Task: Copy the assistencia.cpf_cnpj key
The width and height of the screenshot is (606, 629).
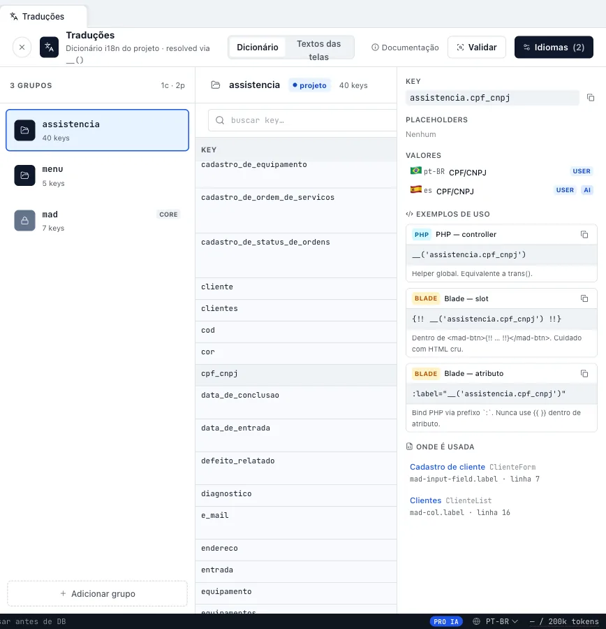Action: tap(591, 97)
